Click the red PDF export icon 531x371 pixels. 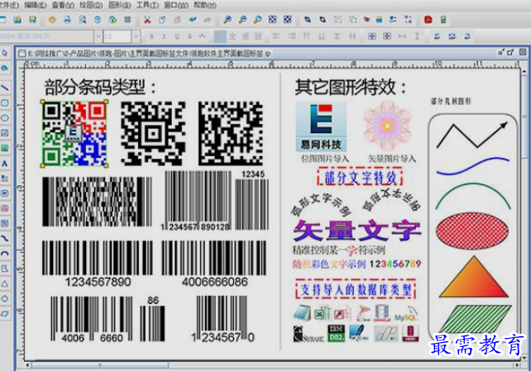(x=428, y=20)
